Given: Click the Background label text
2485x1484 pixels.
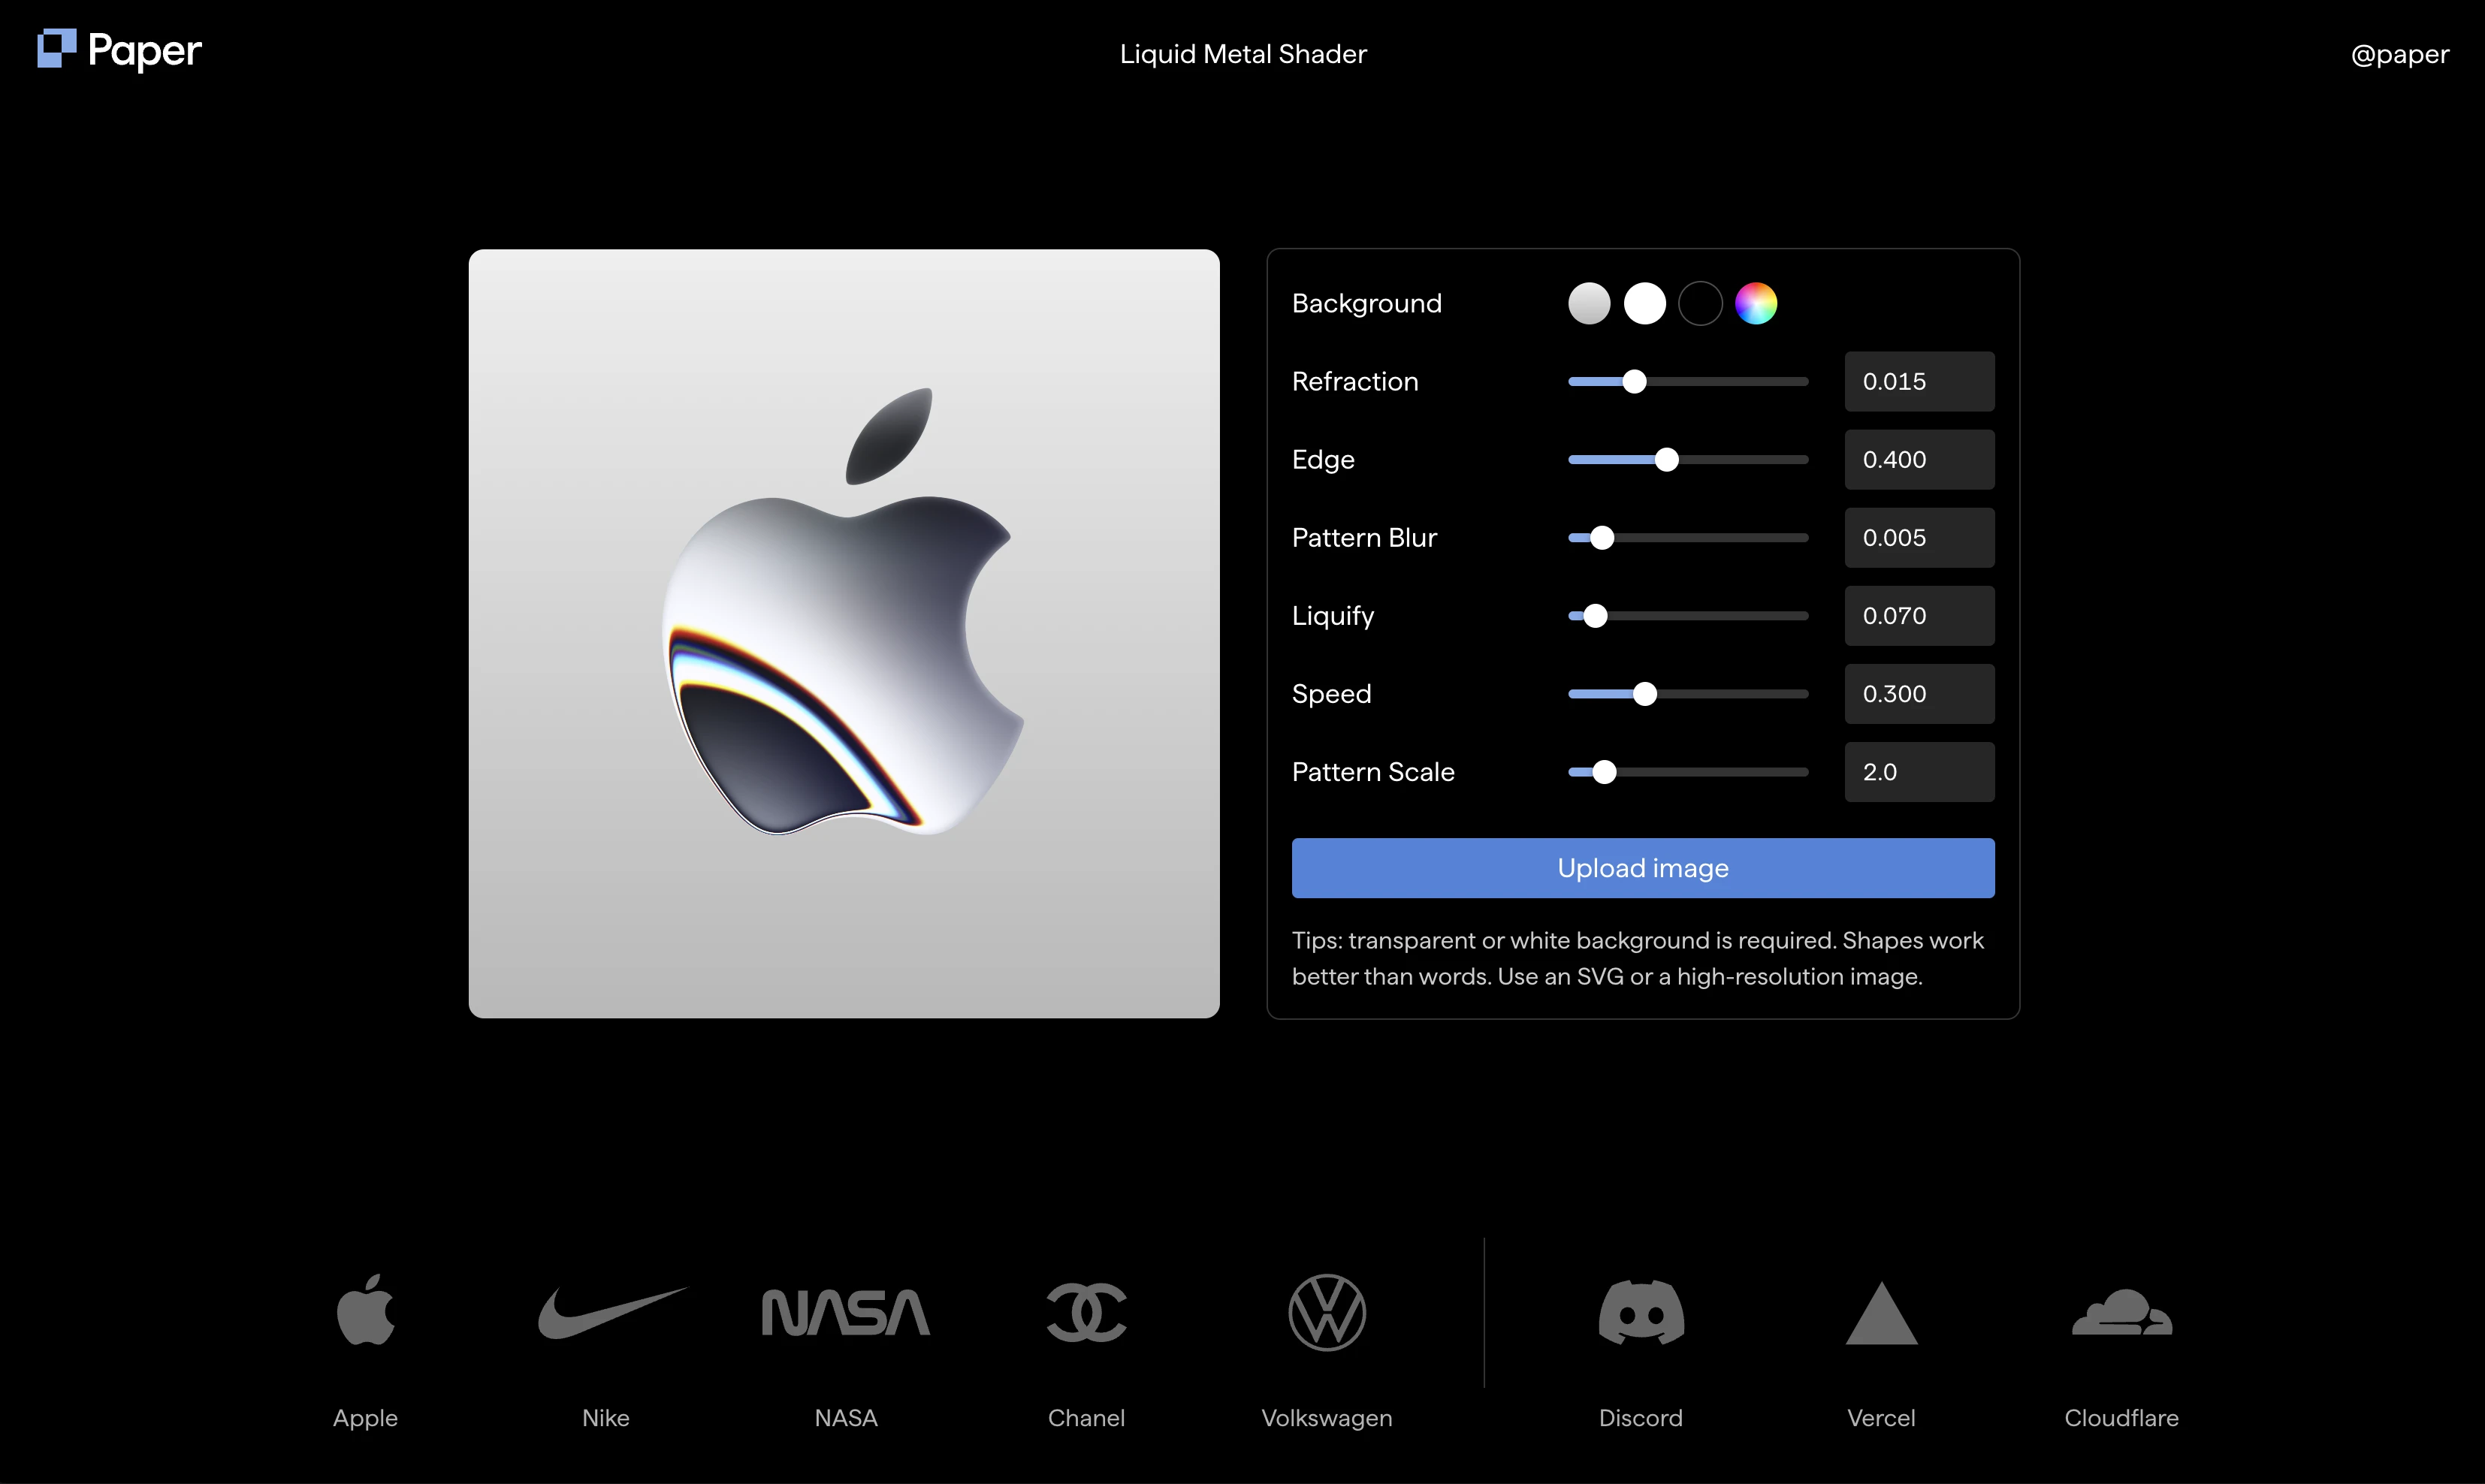Looking at the screenshot, I should pos(1367,303).
